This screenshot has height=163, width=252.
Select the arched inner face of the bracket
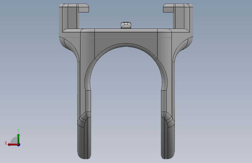coord(126,45)
